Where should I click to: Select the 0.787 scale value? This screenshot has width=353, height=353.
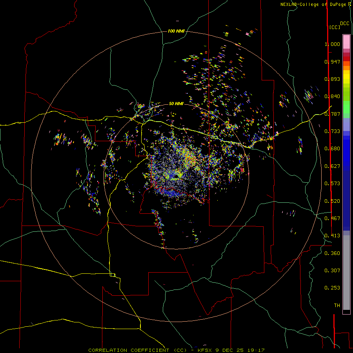(x=332, y=114)
